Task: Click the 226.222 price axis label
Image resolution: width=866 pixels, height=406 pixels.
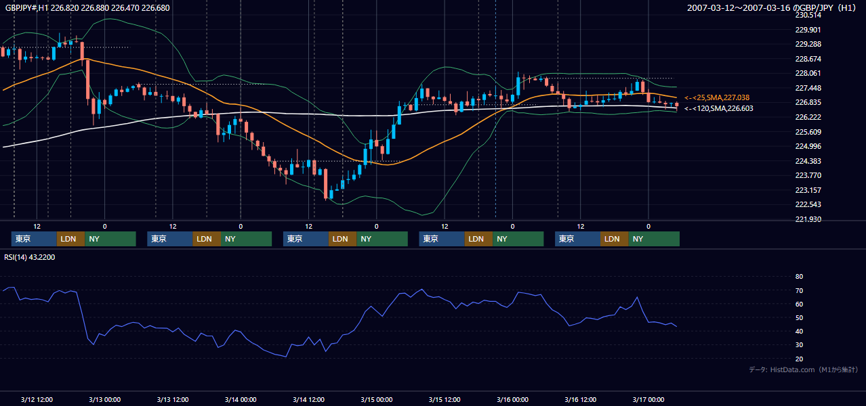Action: [x=808, y=117]
